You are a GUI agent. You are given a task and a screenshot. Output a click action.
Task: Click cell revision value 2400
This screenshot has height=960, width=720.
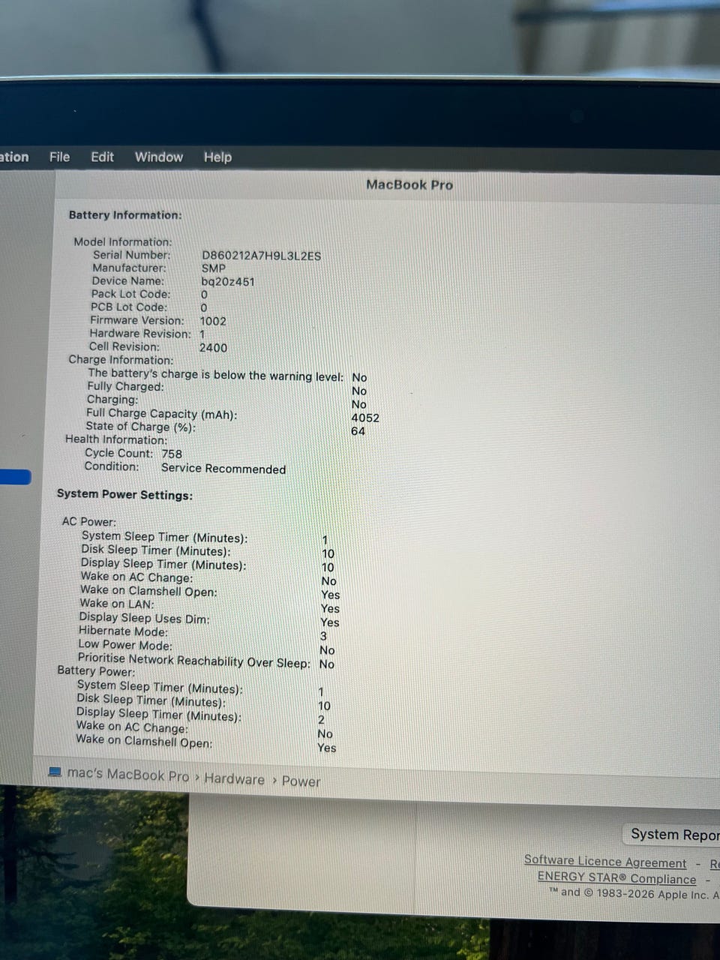213,348
